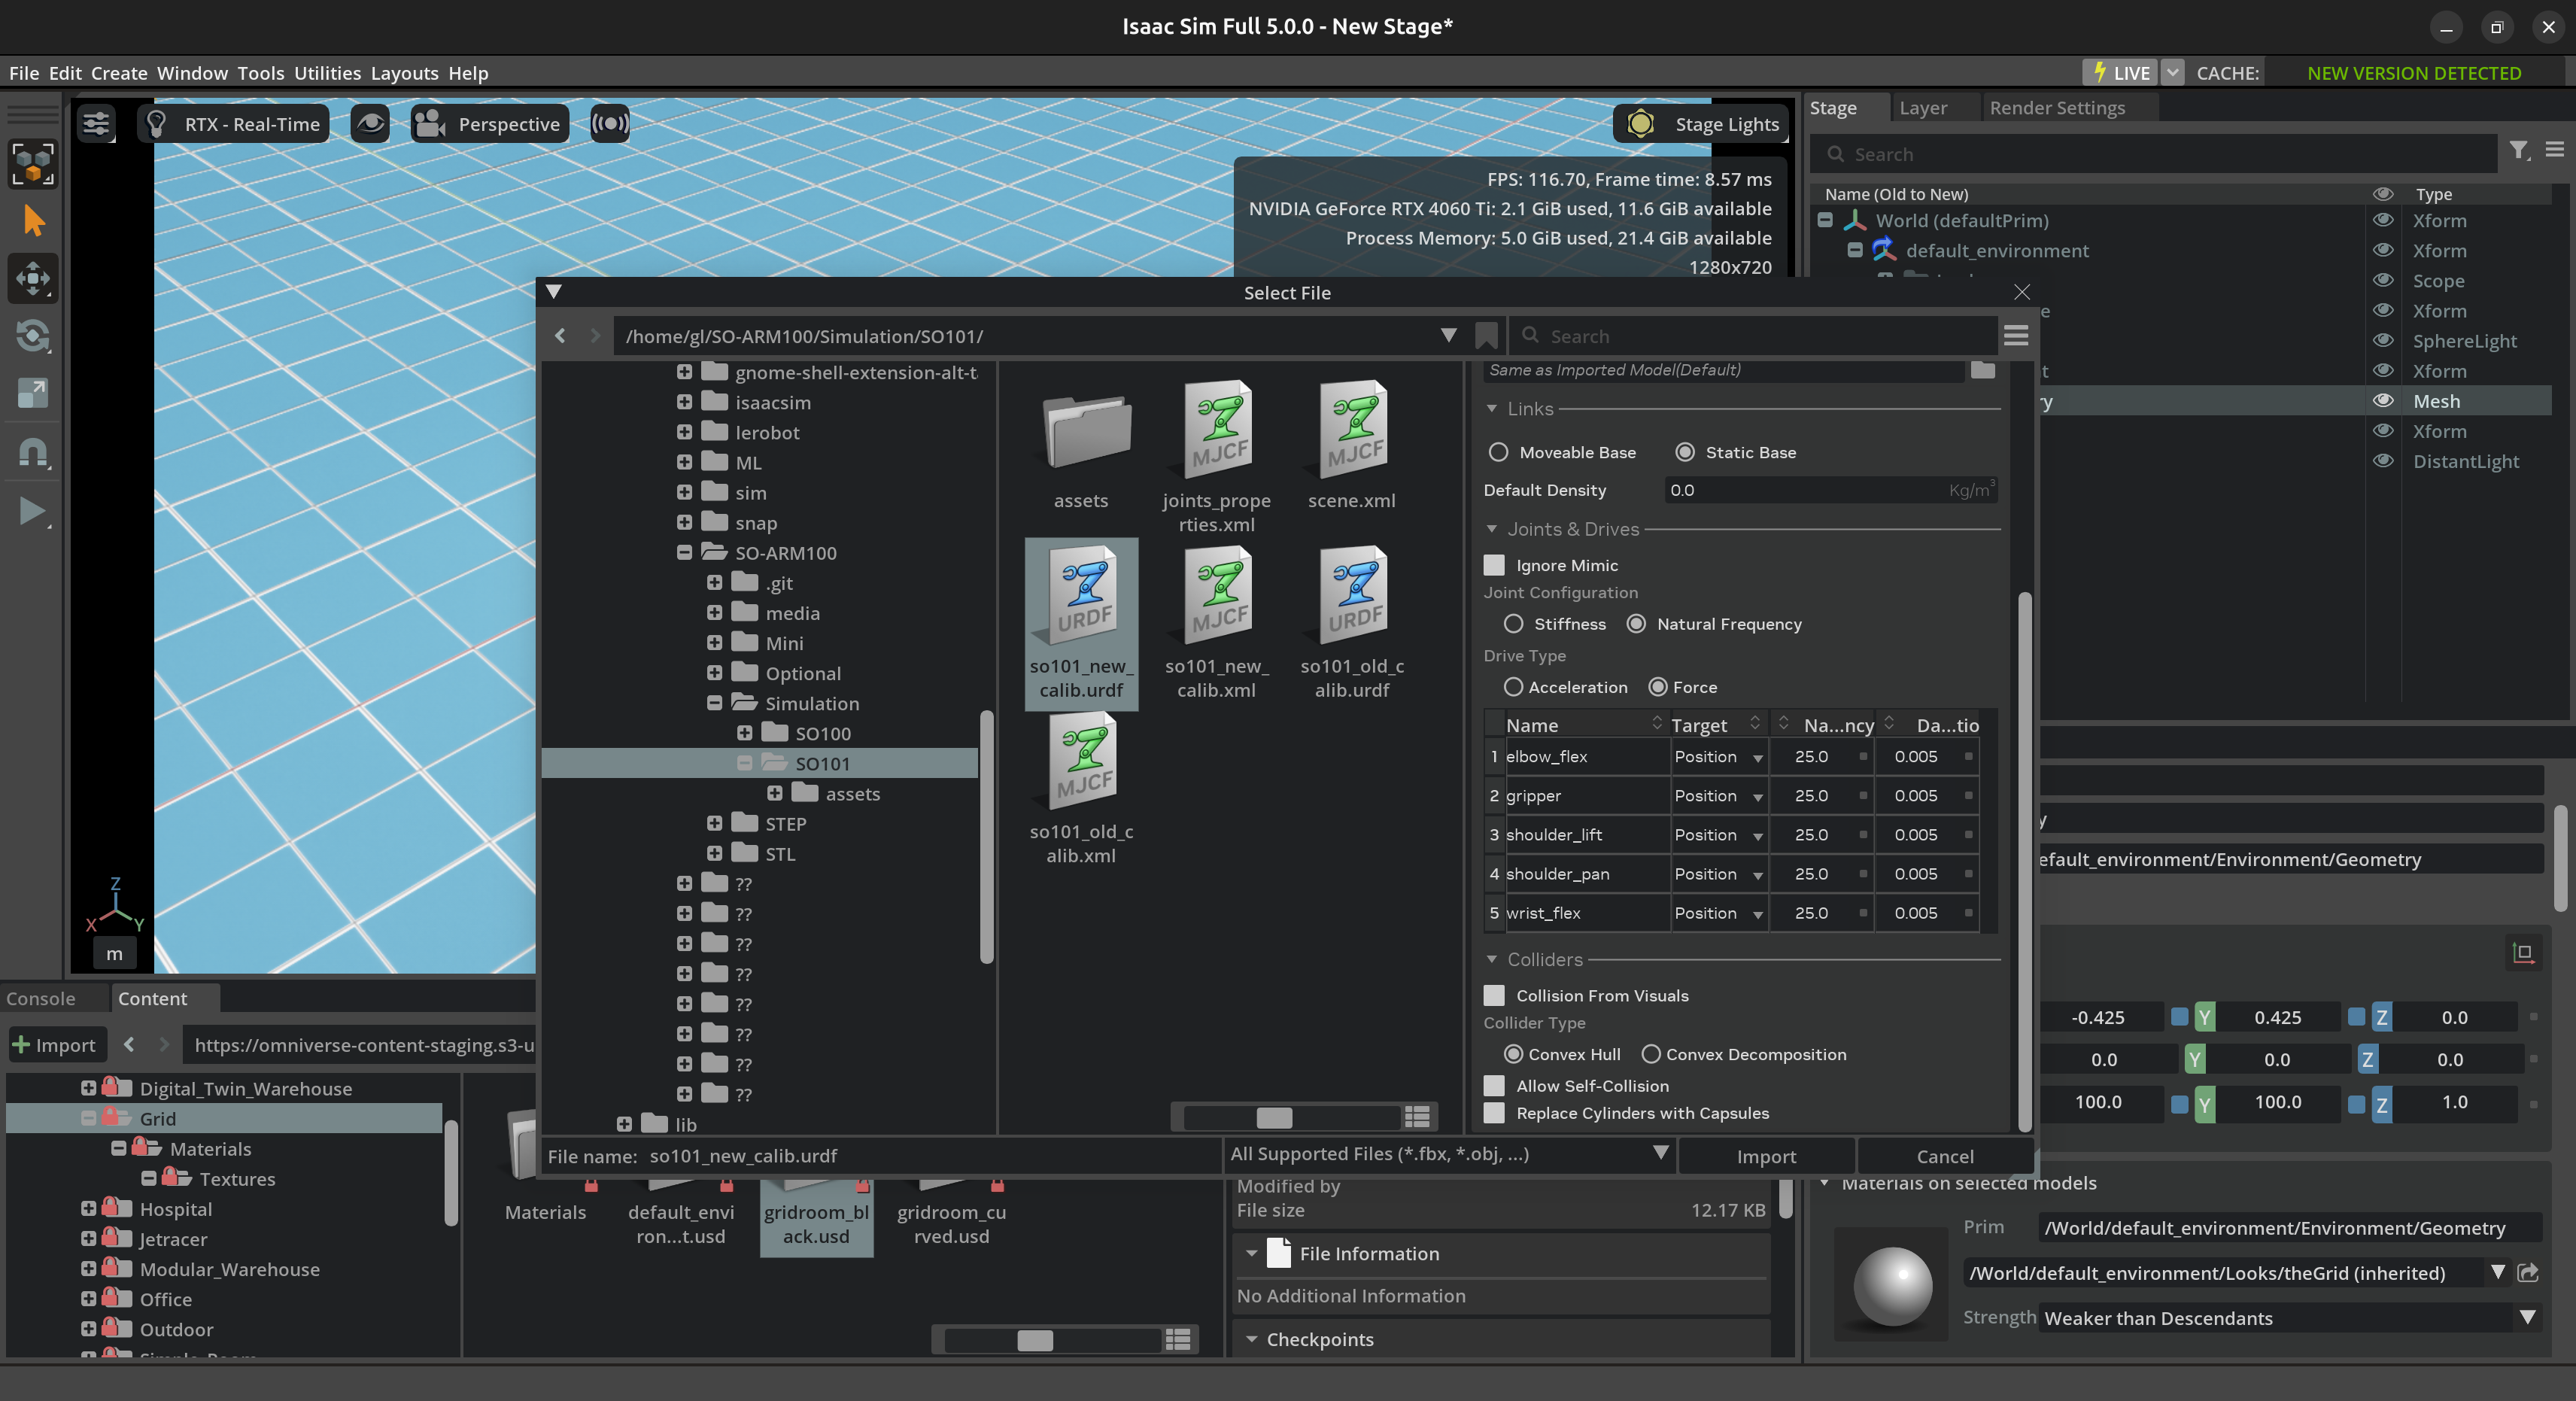The image size is (2576, 1401).
Task: Activate the Scale tool in left toolbar
Action: 33,393
